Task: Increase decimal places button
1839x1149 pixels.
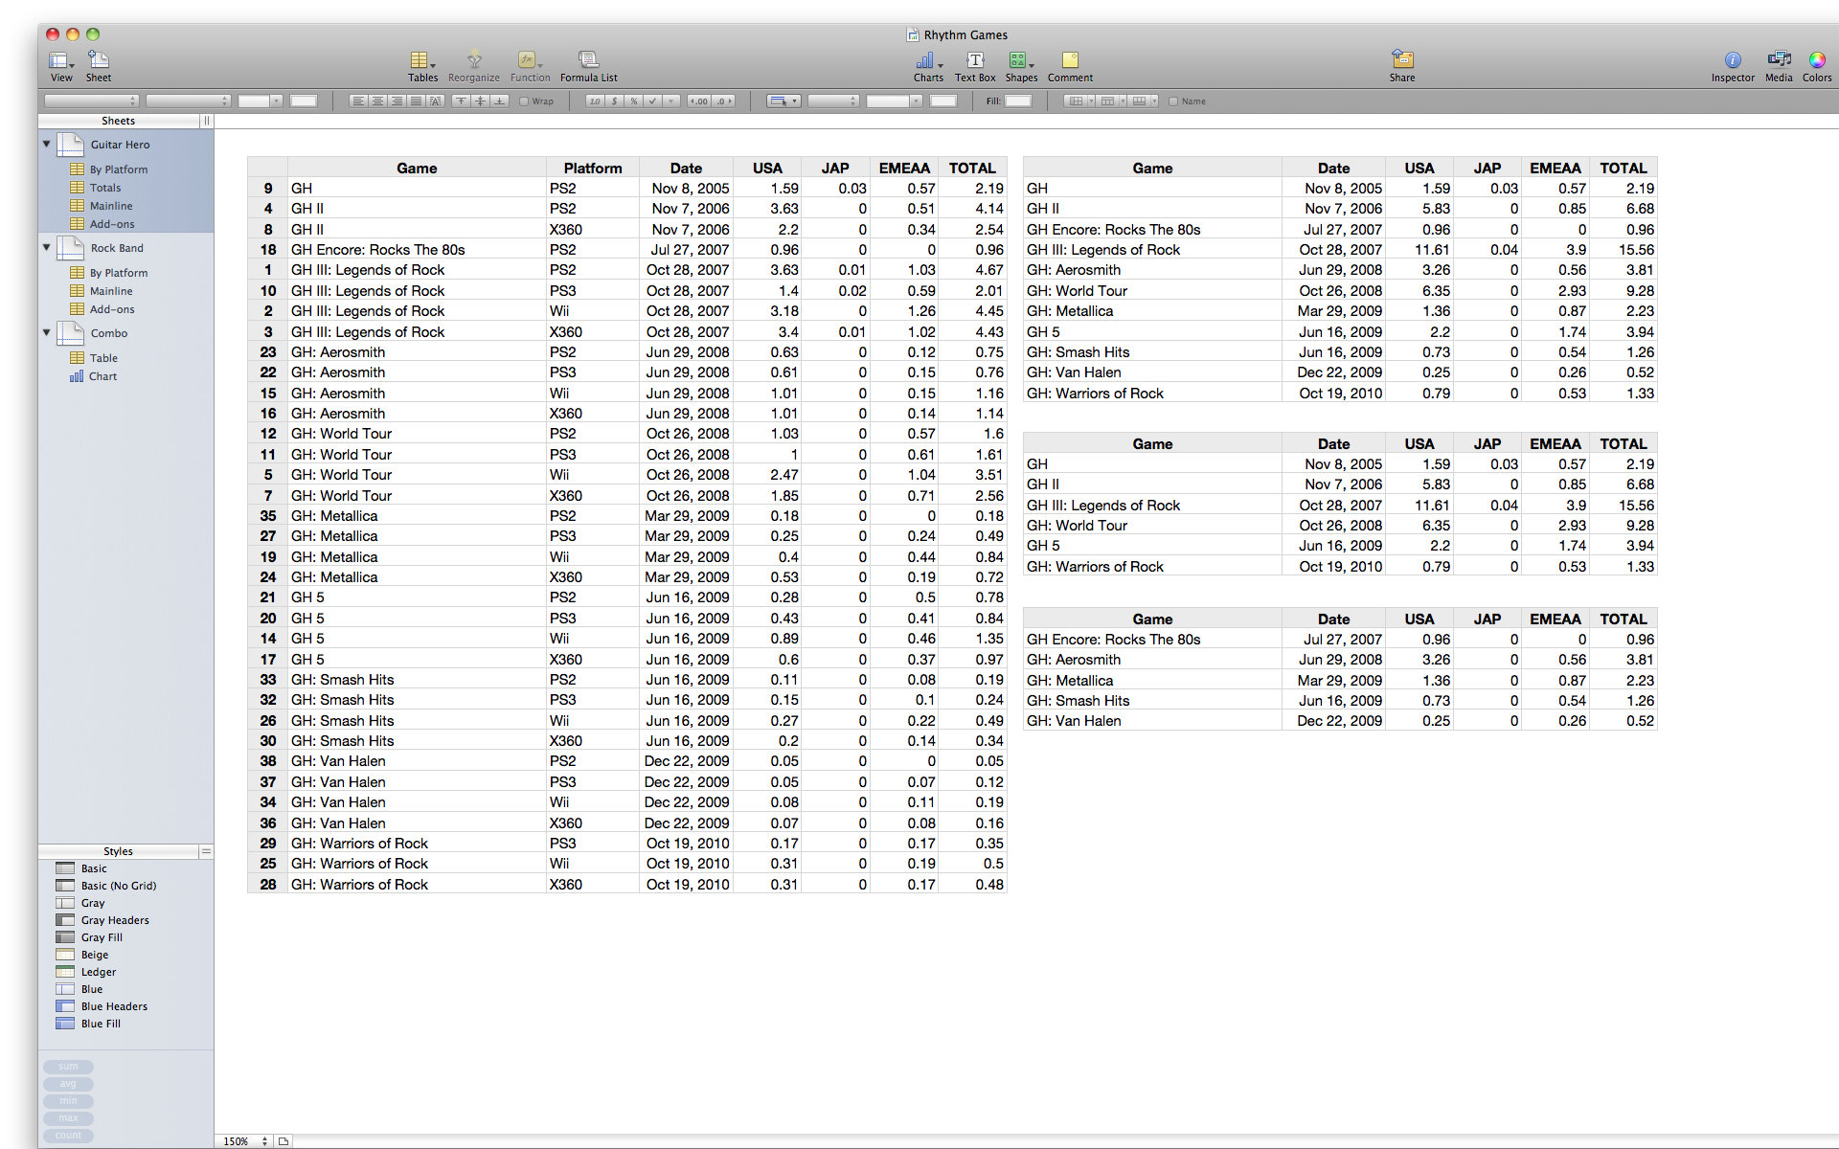Action: coord(723,101)
